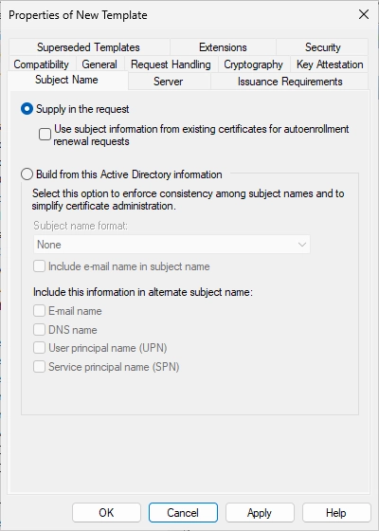Select the Subject Name tab
Screen dimensions: 379x531
pos(66,80)
